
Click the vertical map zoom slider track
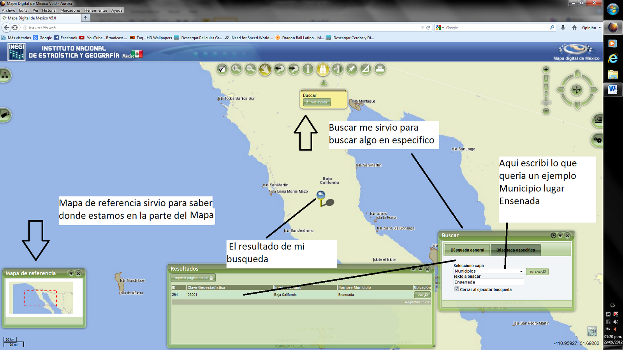(546, 90)
